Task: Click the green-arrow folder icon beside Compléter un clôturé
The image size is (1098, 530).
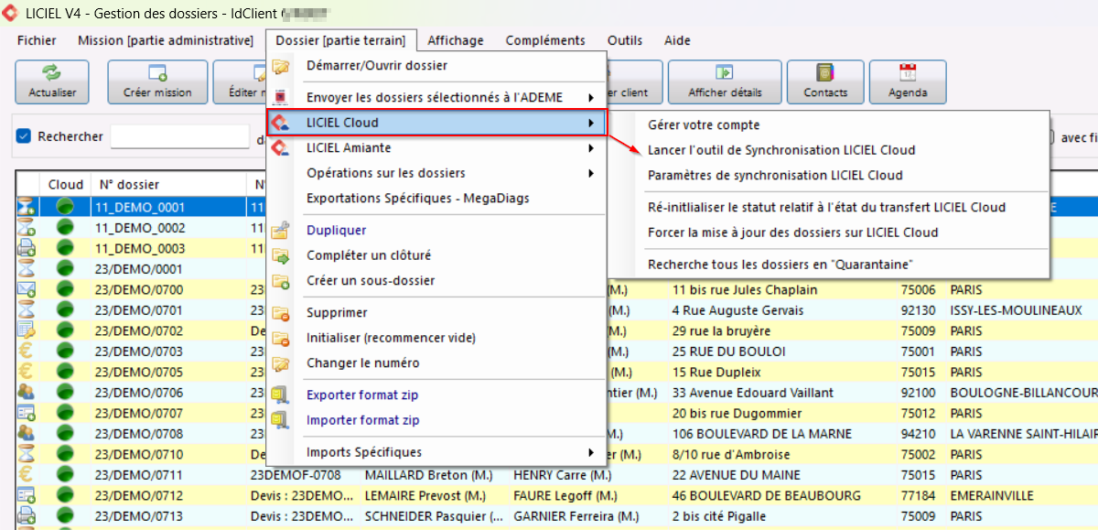Action: pyautogui.click(x=281, y=255)
